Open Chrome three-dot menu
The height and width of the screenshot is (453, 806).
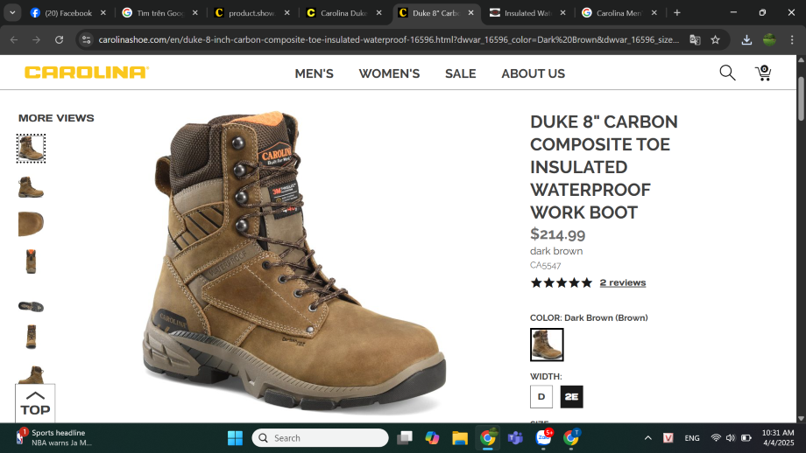(792, 39)
